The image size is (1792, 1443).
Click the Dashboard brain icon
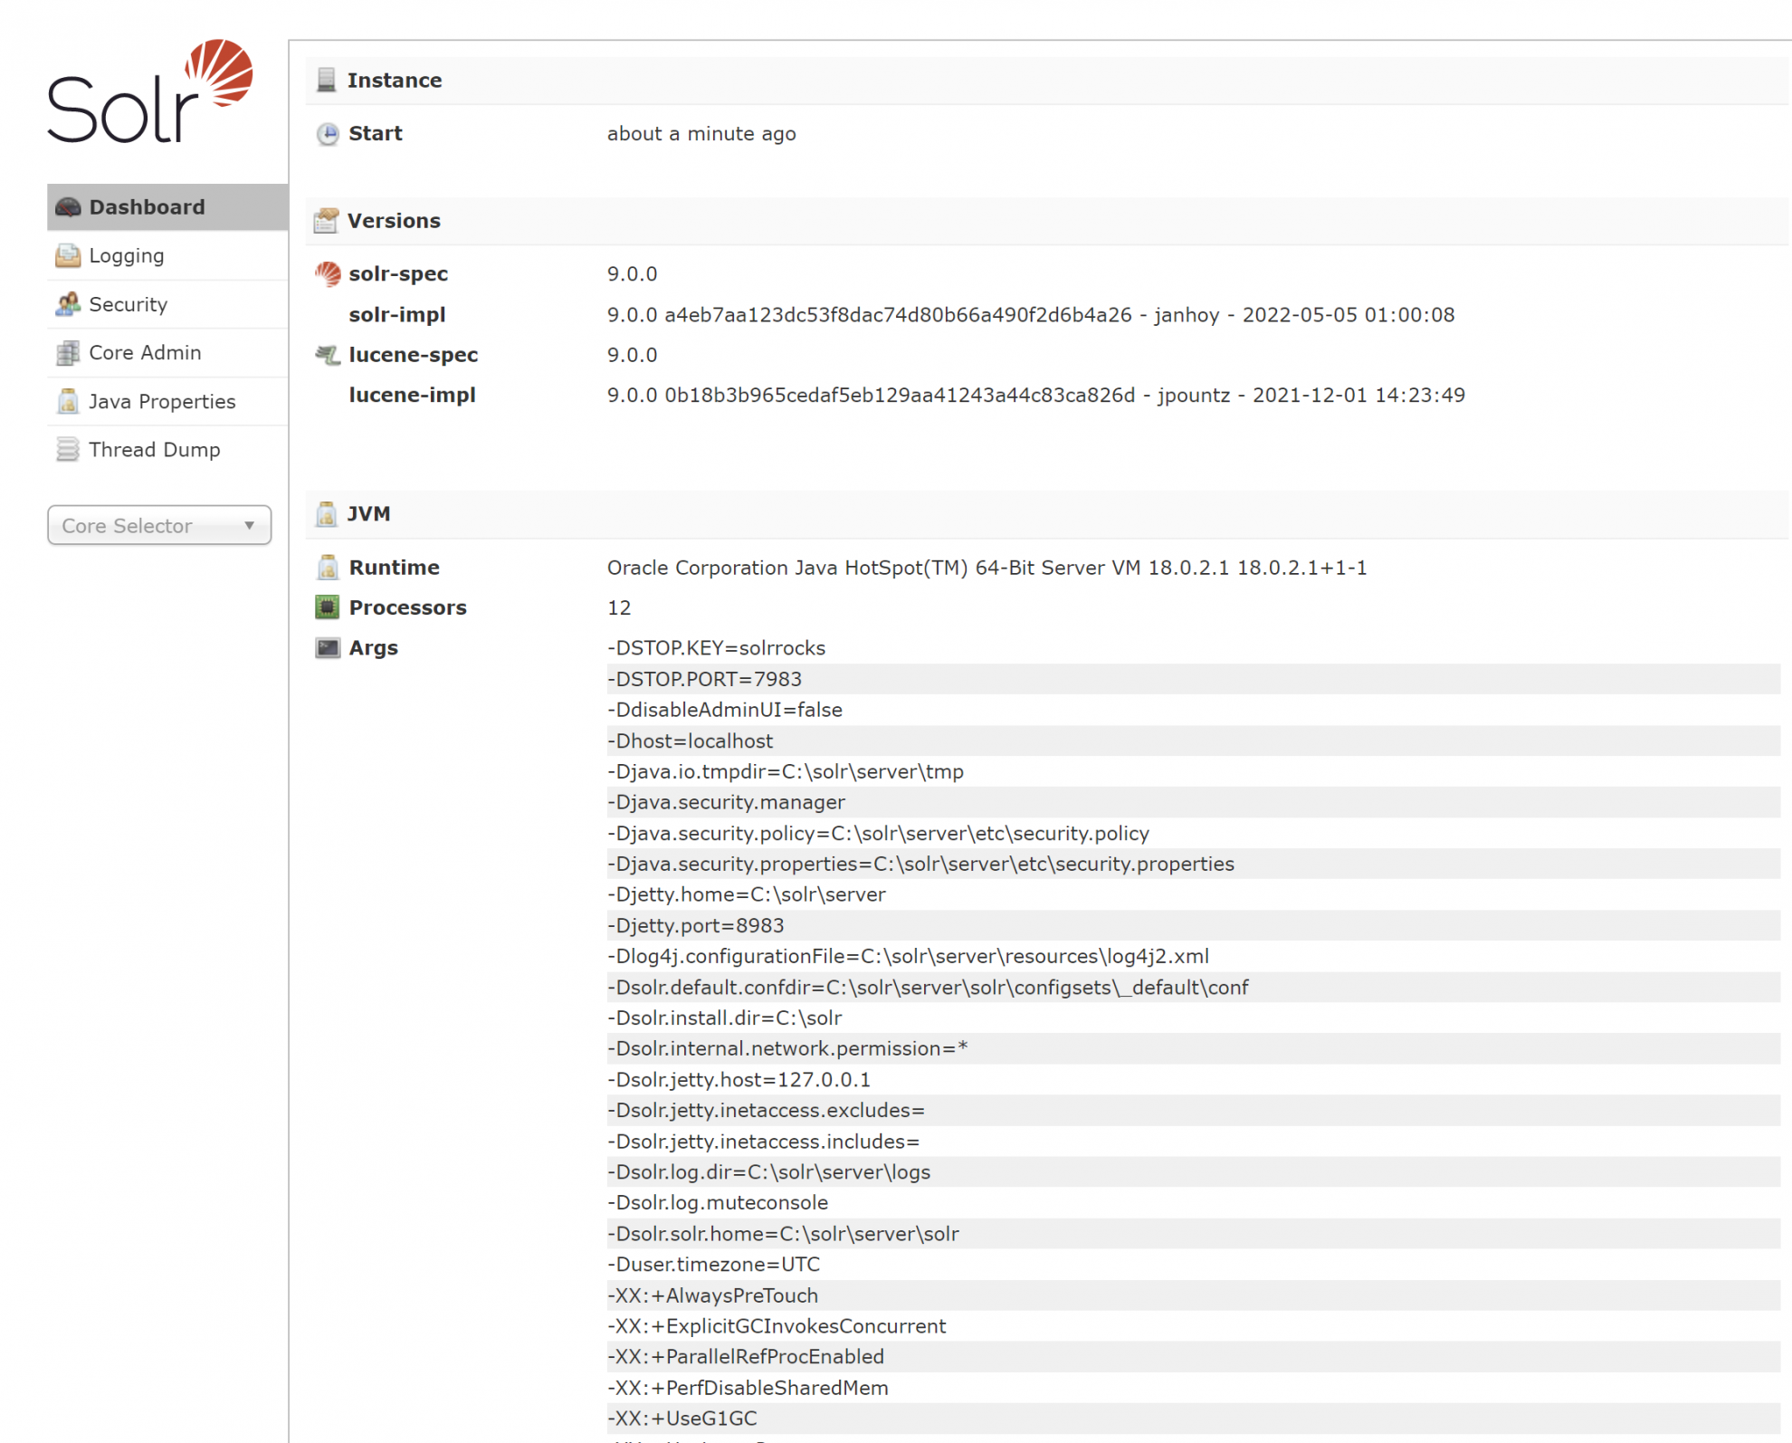point(67,206)
